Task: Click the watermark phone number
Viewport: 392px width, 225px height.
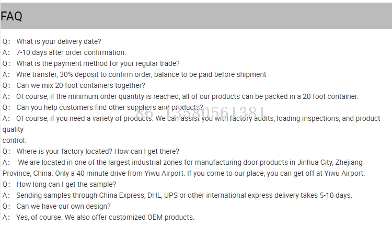Action: pyautogui.click(x=207, y=113)
